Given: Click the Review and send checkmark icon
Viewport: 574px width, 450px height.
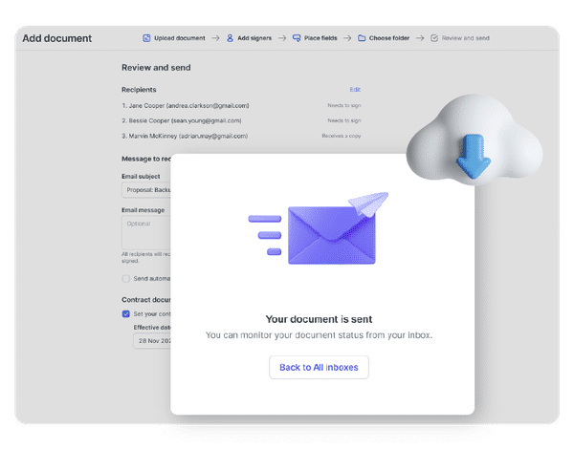Looking at the screenshot, I should click(434, 38).
